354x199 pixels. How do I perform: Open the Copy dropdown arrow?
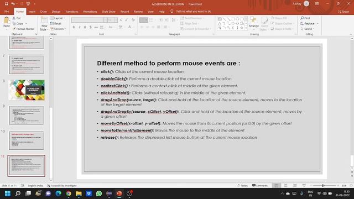coord(26,23)
